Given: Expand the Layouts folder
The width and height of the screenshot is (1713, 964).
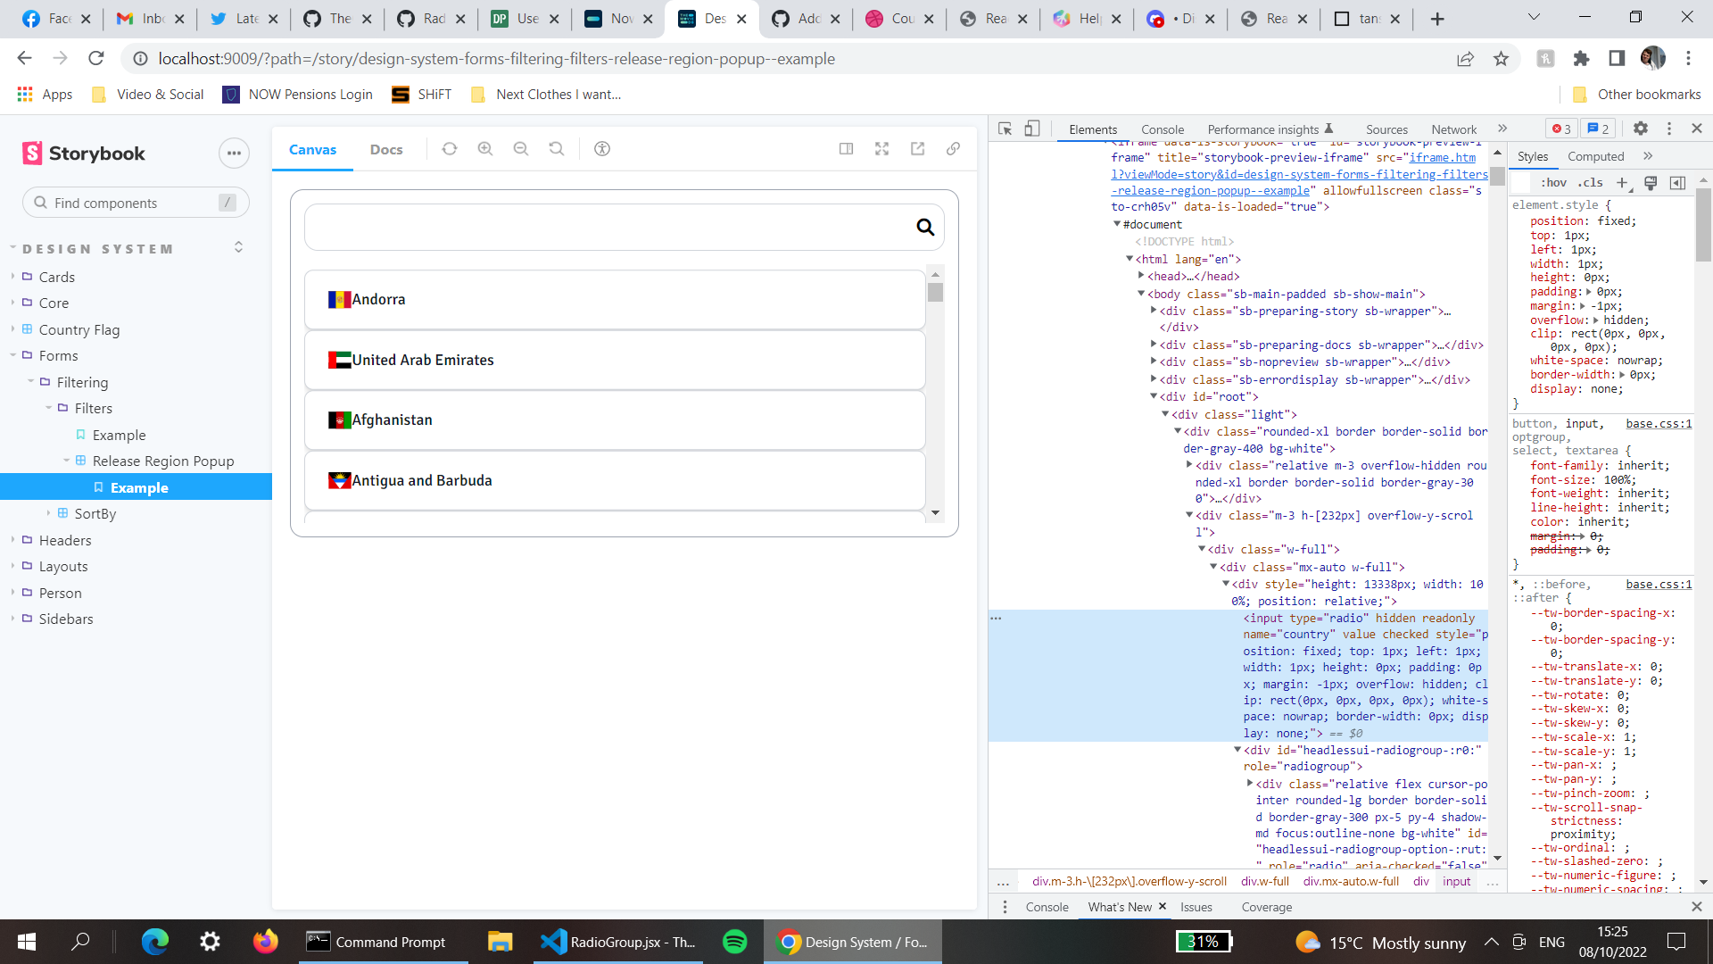Looking at the screenshot, I should point(62,567).
